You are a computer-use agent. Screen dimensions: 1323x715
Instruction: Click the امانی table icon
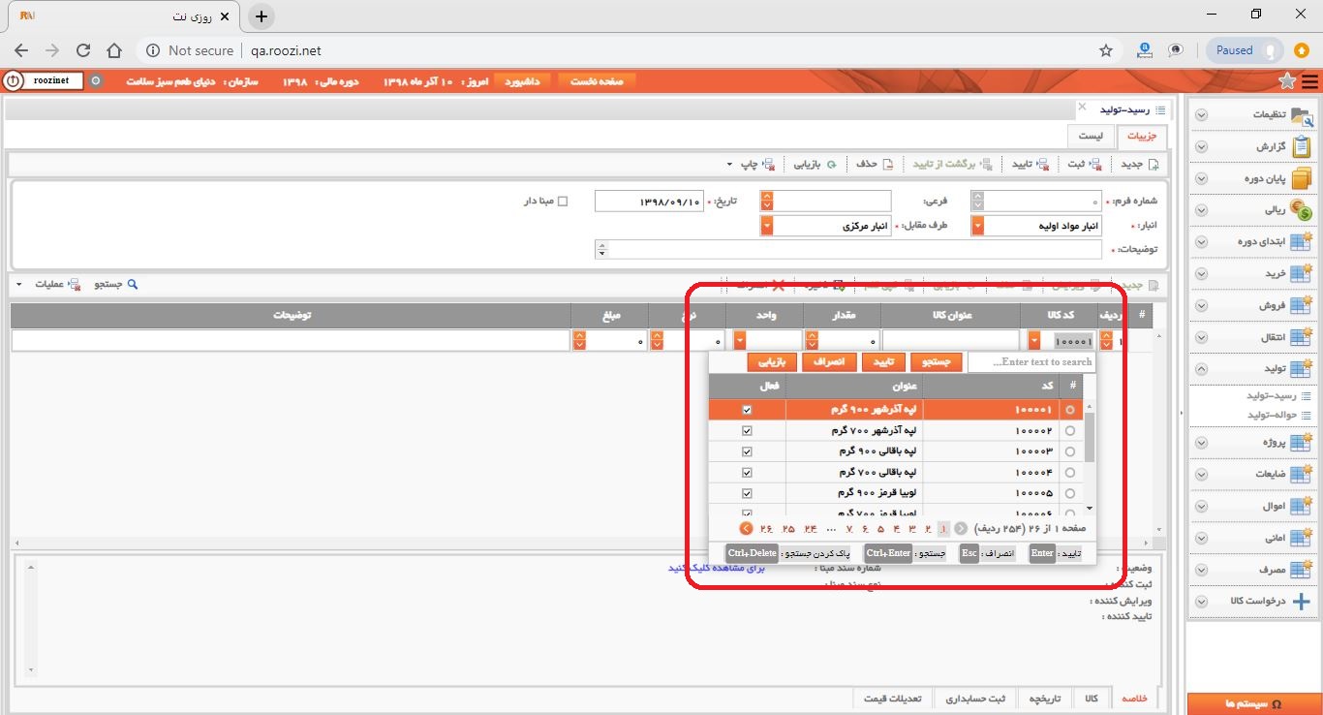click(x=1302, y=538)
